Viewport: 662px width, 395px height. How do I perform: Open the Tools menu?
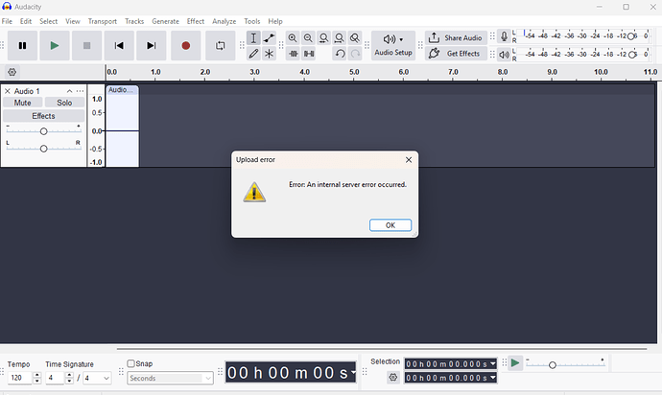252,21
